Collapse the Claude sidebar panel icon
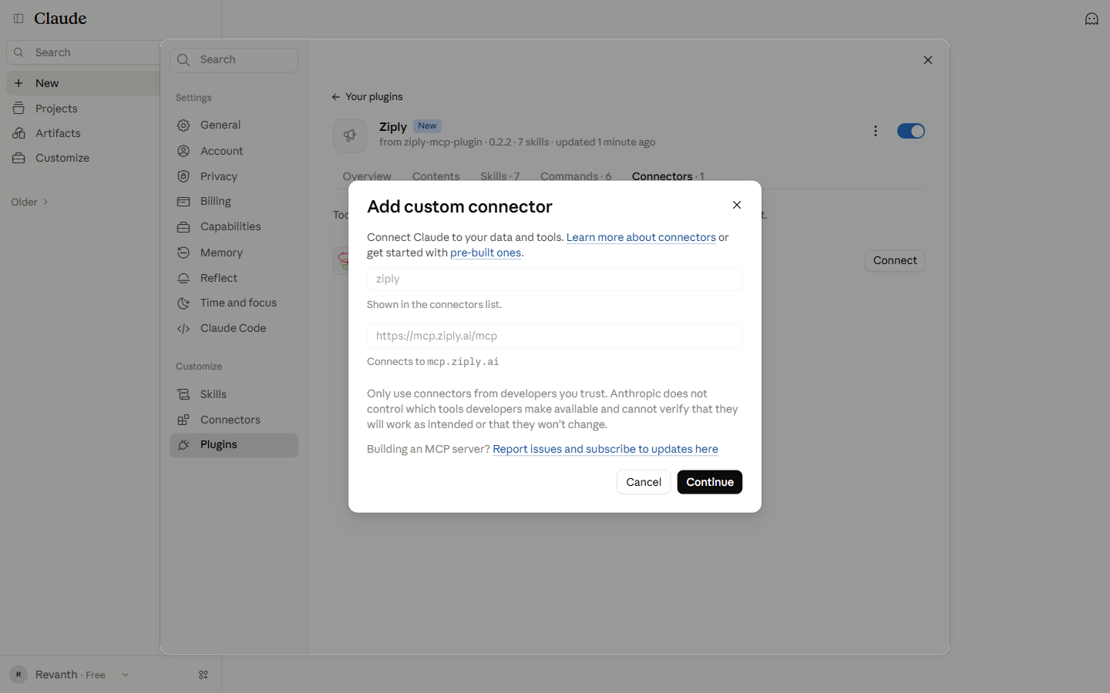This screenshot has height=693, width=1110. coord(18,18)
